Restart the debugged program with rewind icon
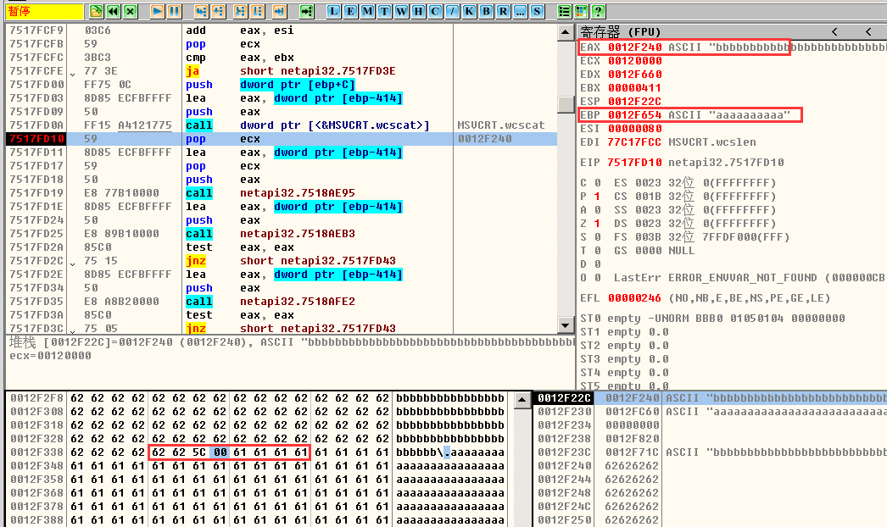 pyautogui.click(x=113, y=12)
